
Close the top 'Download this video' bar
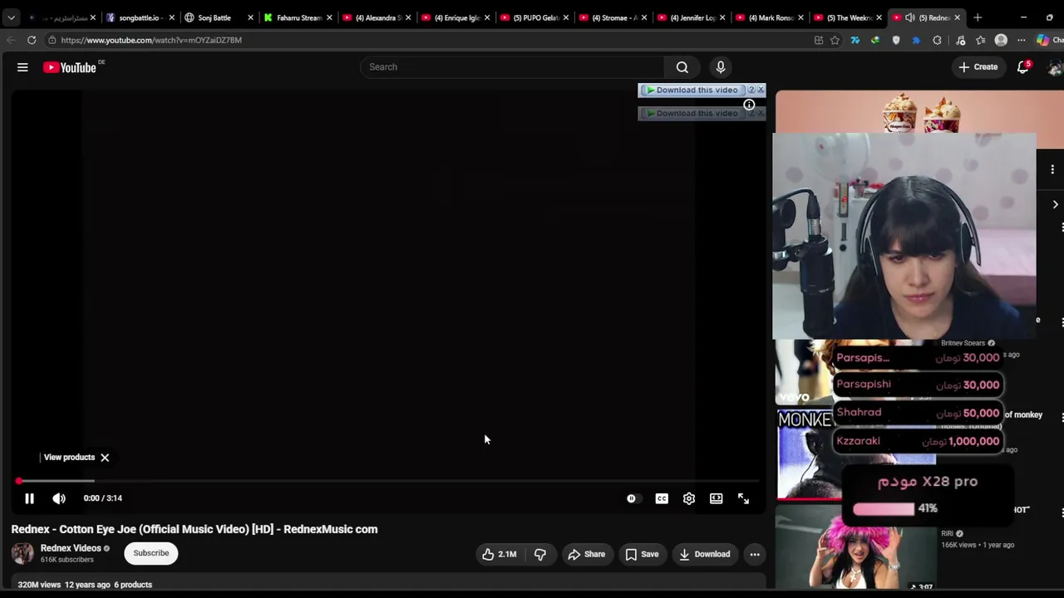click(x=761, y=90)
